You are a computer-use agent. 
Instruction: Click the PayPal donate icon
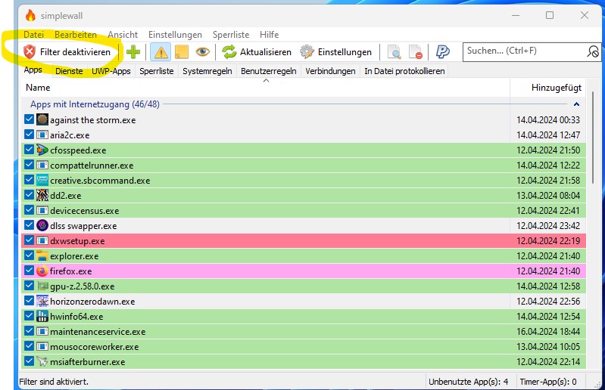(x=442, y=51)
